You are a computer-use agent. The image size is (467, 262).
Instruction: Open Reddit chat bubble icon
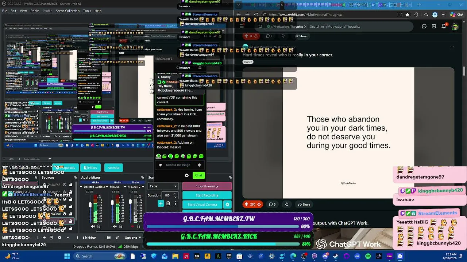point(424,26)
